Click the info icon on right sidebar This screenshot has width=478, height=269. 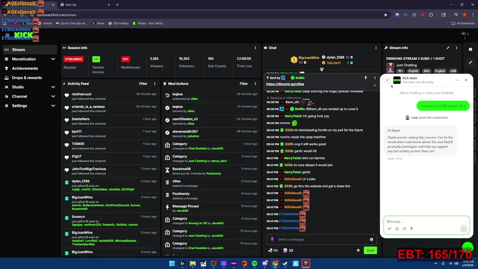(x=471, y=49)
